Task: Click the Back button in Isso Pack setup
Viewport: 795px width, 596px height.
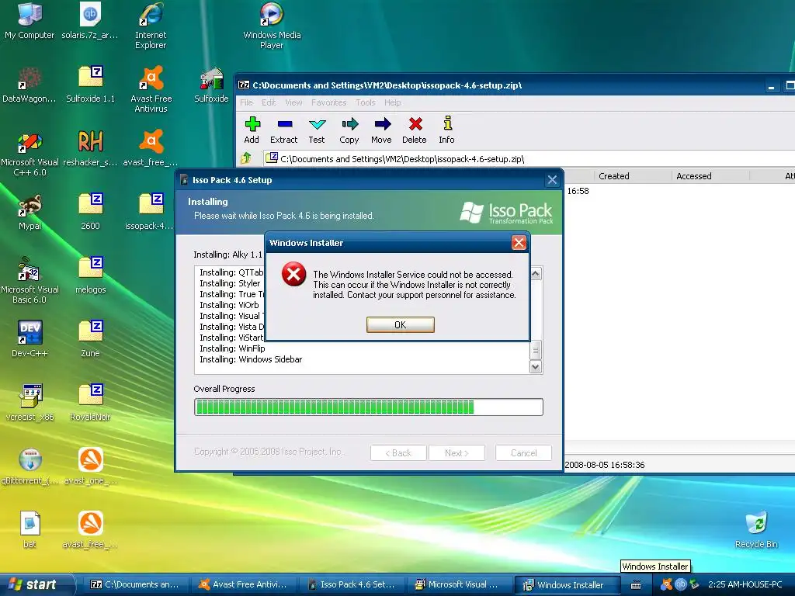Action: [x=398, y=453]
